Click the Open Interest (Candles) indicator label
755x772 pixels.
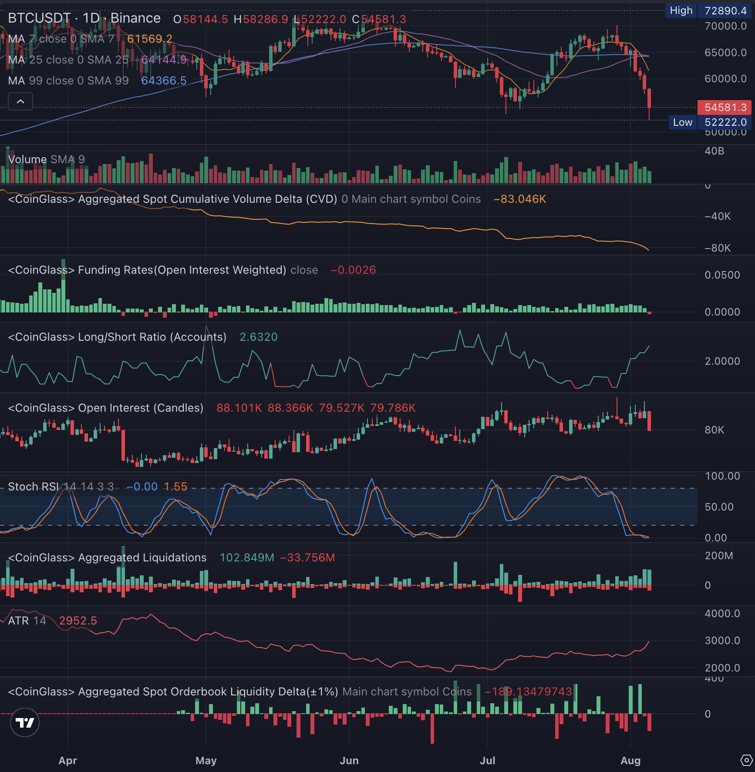point(106,408)
